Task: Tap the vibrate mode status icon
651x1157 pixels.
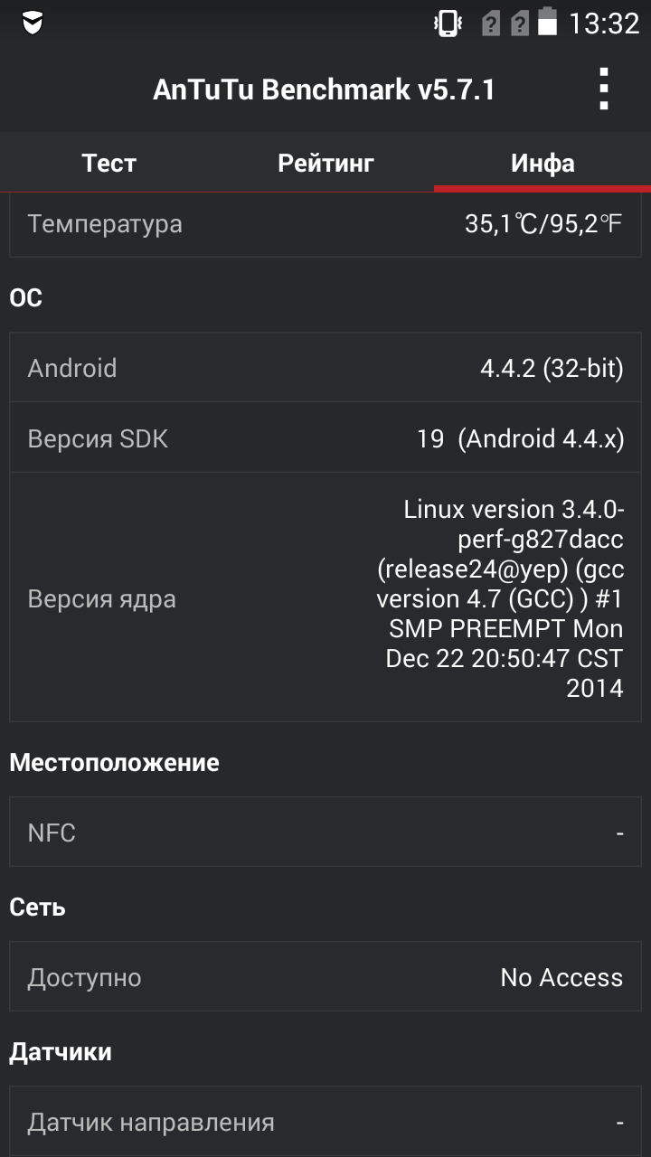Action: [x=448, y=23]
